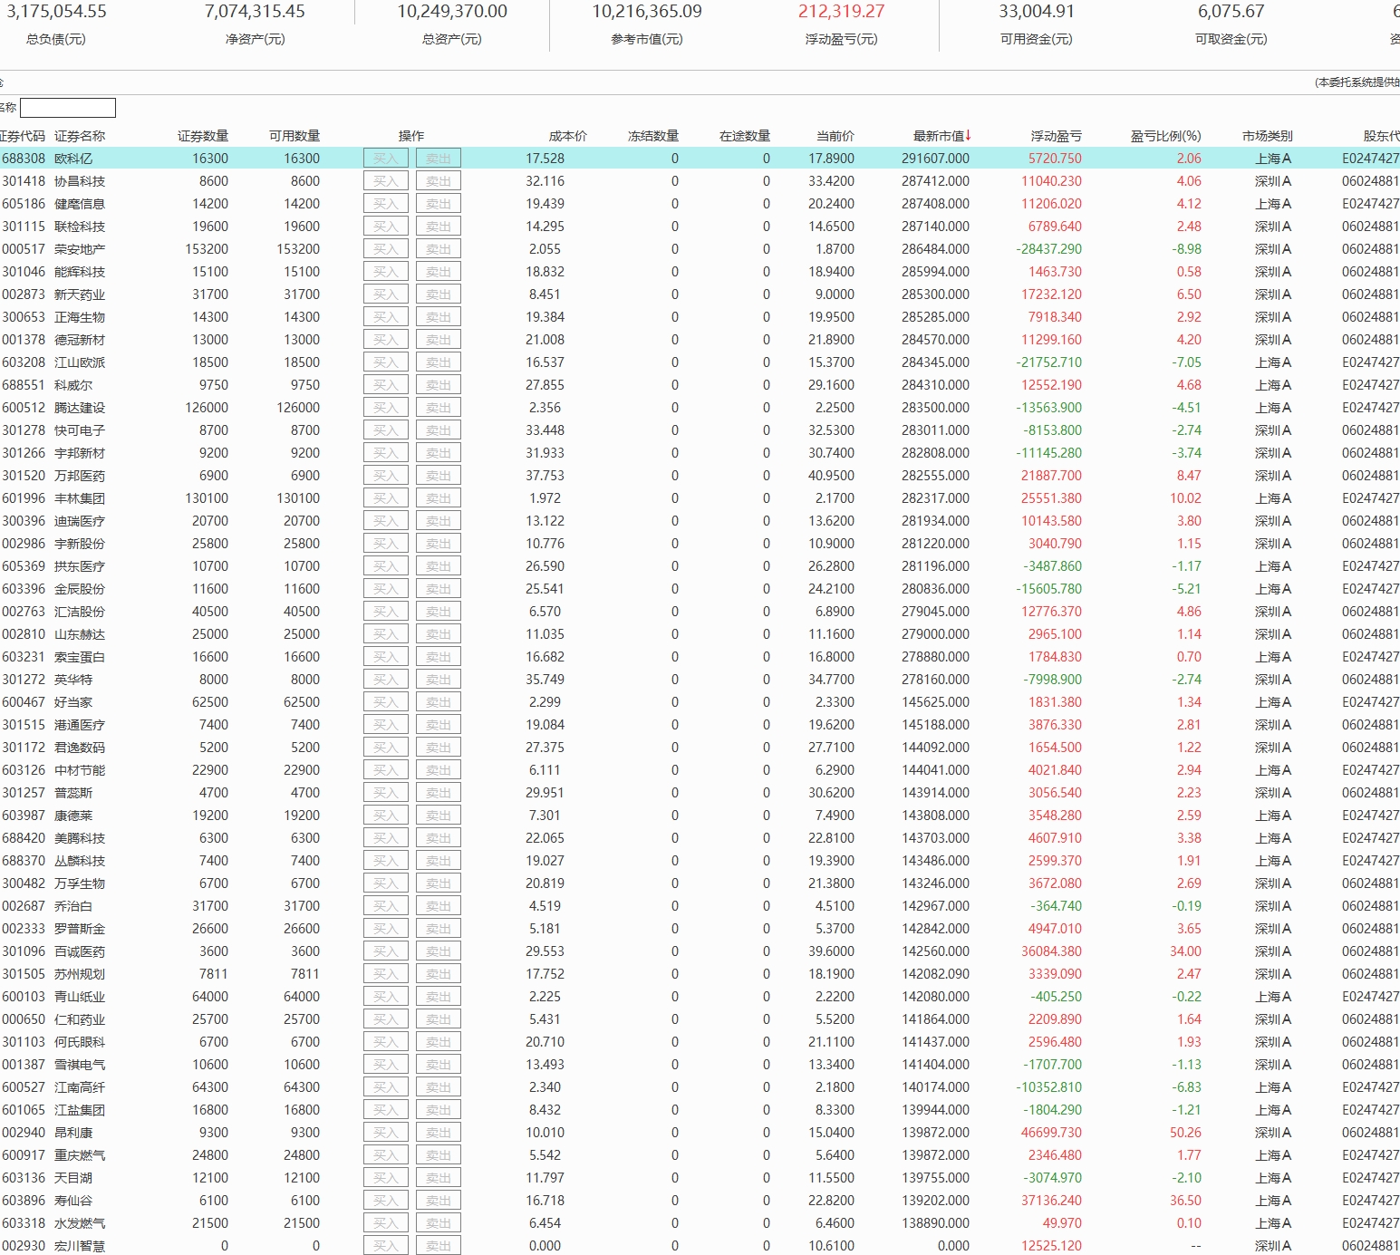Sort by the 盈亏比例(%) column header
The width and height of the screenshot is (1400, 1255).
[1165, 136]
